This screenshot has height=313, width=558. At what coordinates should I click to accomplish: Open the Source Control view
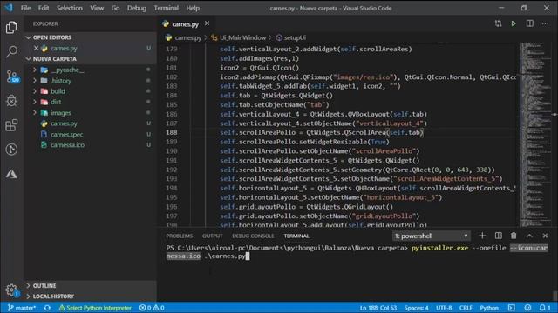click(12, 77)
